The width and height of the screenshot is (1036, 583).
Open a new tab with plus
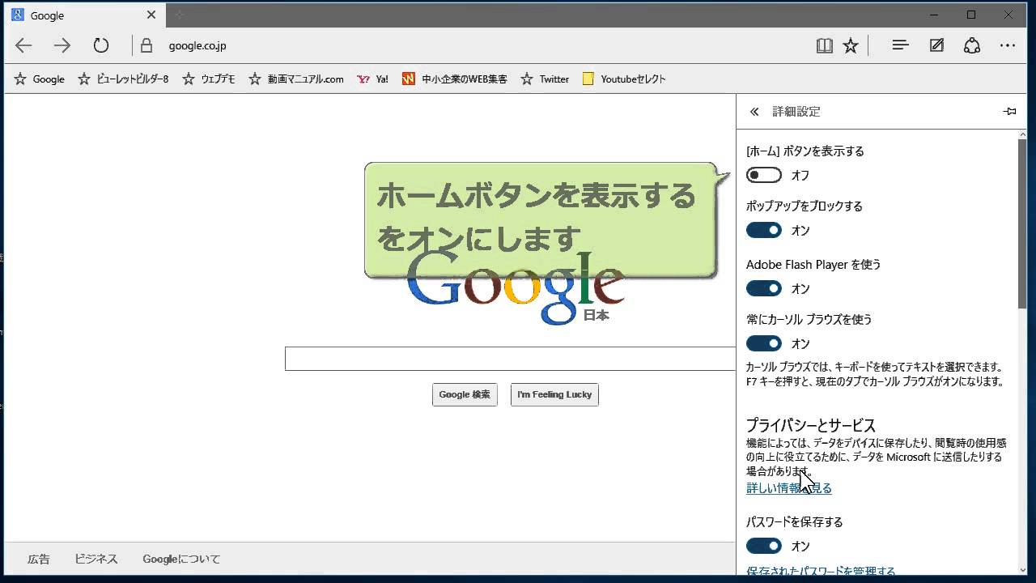pyautogui.click(x=180, y=15)
